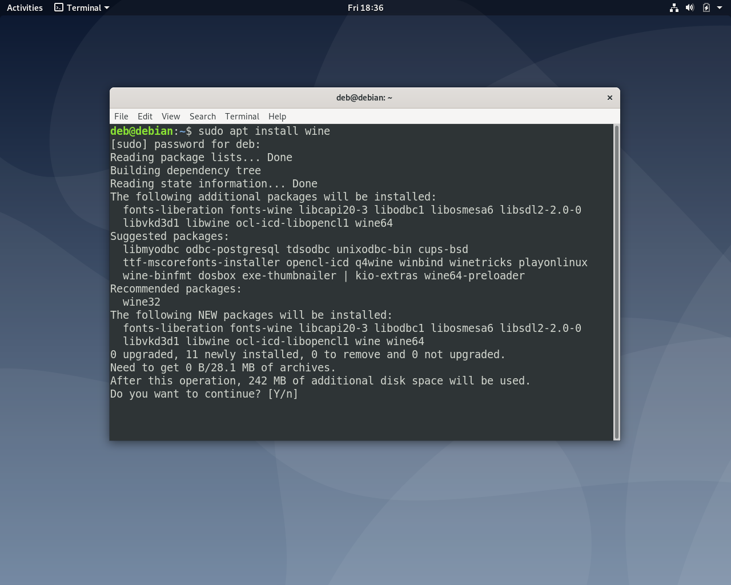Open the Edit menu
This screenshot has width=731, height=585.
tap(145, 116)
